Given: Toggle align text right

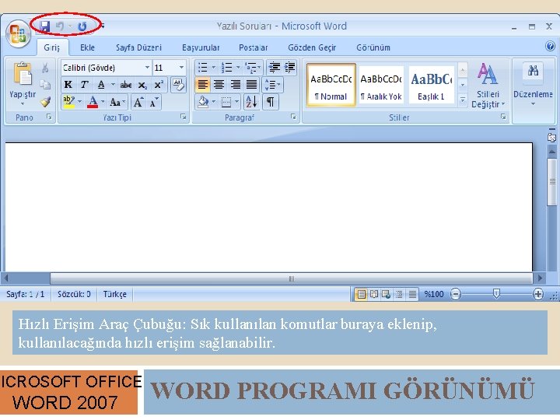Looking at the screenshot, I should tap(236, 85).
